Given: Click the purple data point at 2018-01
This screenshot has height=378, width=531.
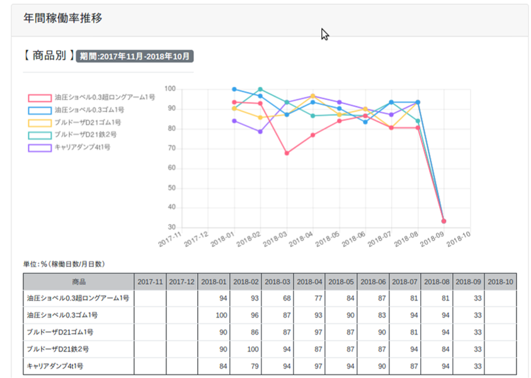Looking at the screenshot, I should (x=234, y=121).
